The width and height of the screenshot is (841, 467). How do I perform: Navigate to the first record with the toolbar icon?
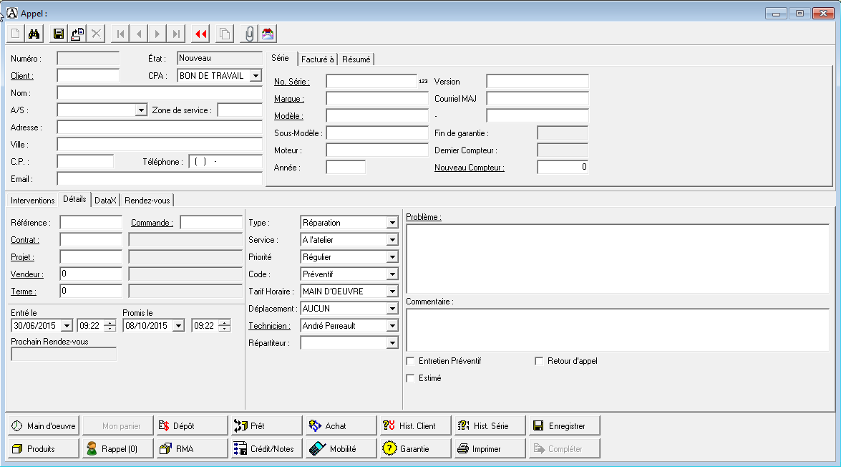120,33
